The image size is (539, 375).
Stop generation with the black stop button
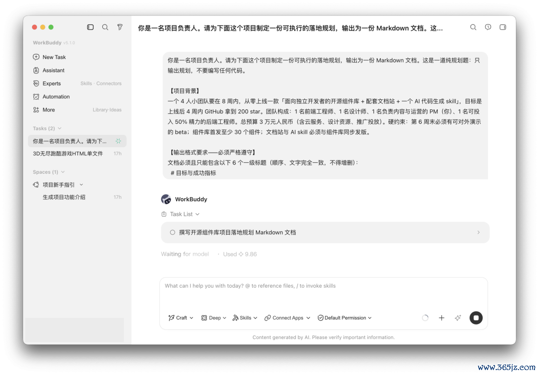point(476,318)
